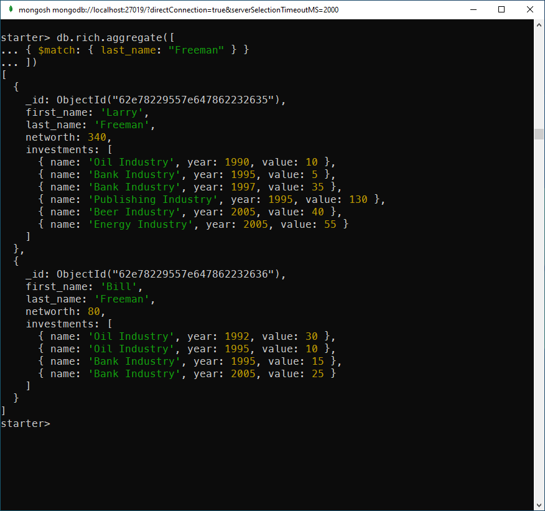545x511 pixels.
Task: Click 'Publishing Industry' investment name
Action: [x=153, y=200]
